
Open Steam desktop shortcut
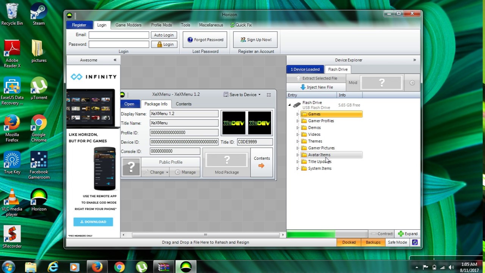click(x=39, y=14)
